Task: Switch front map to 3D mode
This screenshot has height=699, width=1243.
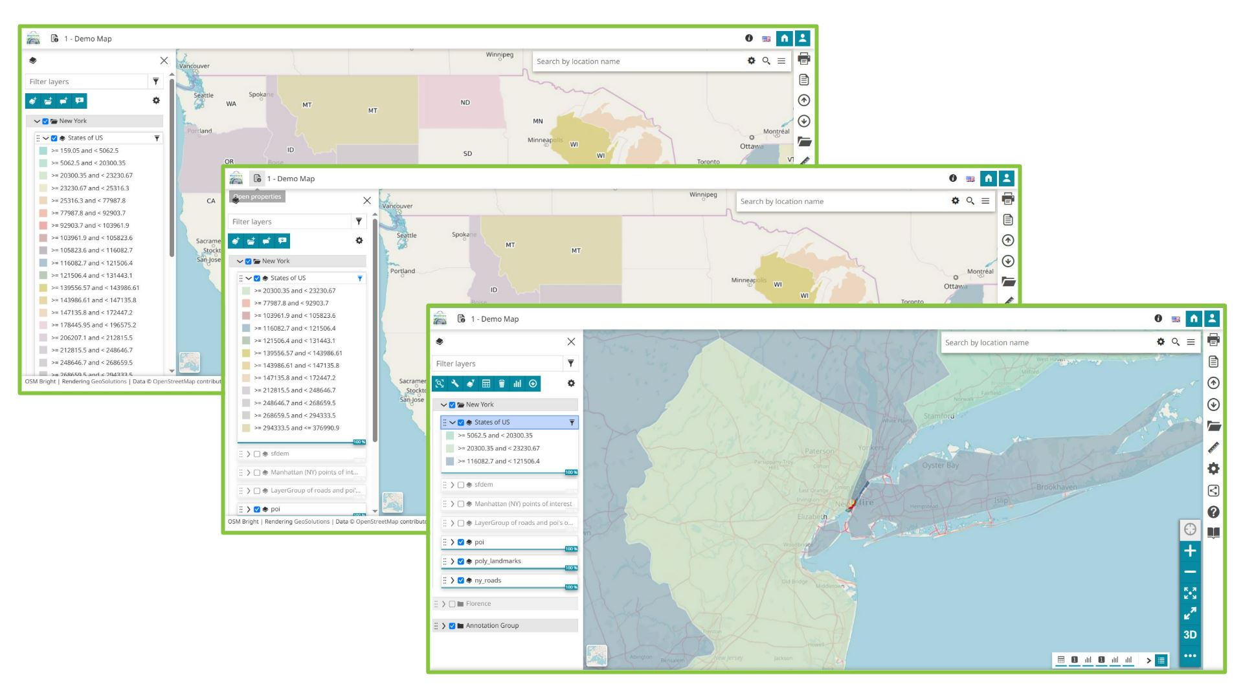Action: click(1190, 635)
